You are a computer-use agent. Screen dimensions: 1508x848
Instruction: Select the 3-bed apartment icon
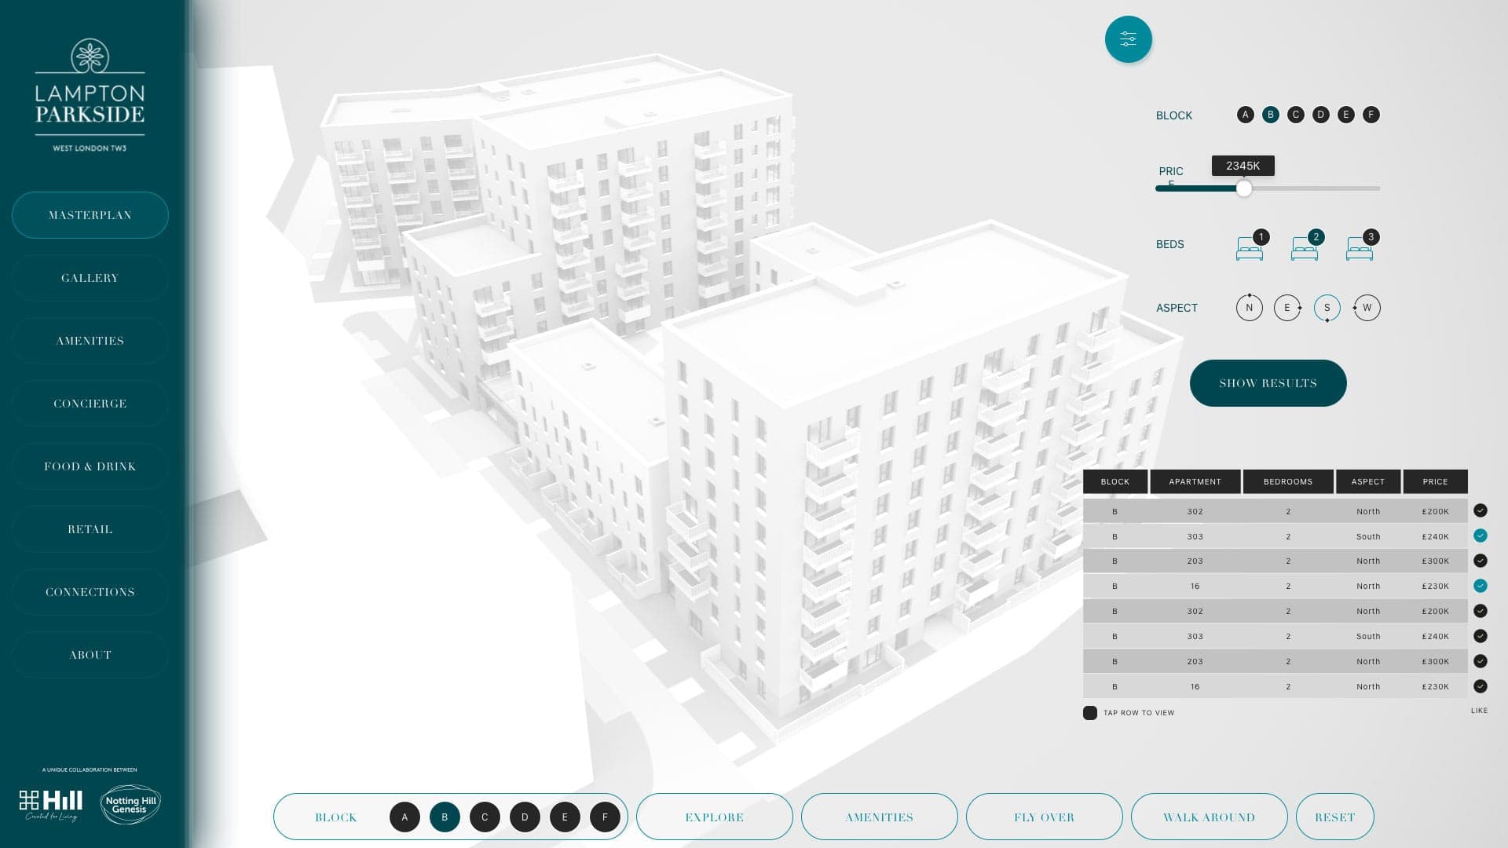click(1360, 247)
